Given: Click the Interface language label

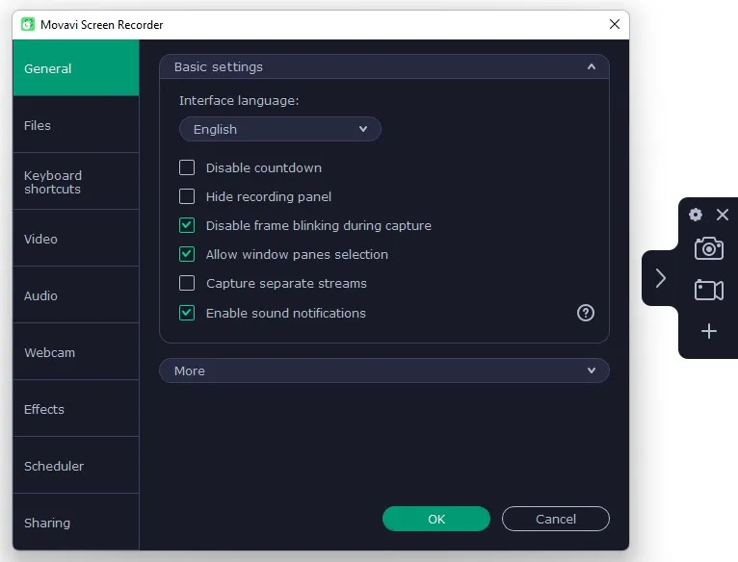Looking at the screenshot, I should coord(239,101).
